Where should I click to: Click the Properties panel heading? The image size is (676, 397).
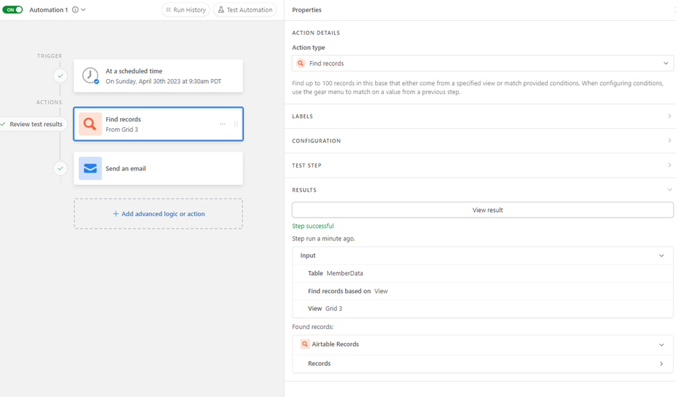click(x=306, y=10)
